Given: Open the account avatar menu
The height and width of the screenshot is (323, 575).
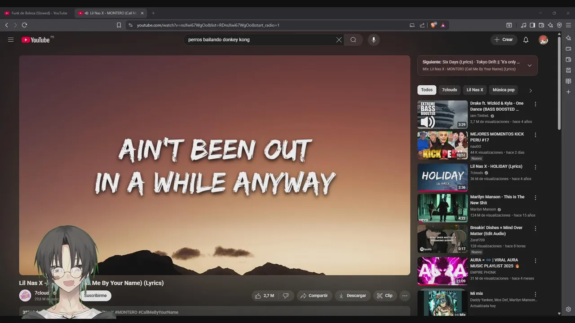Looking at the screenshot, I should [543, 39].
